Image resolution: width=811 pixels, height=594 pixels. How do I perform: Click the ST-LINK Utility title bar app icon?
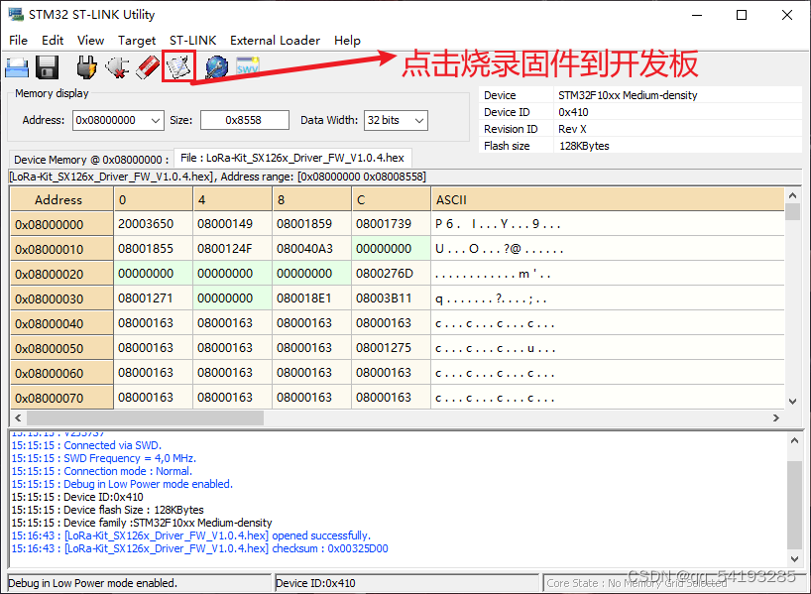pyautogui.click(x=16, y=14)
